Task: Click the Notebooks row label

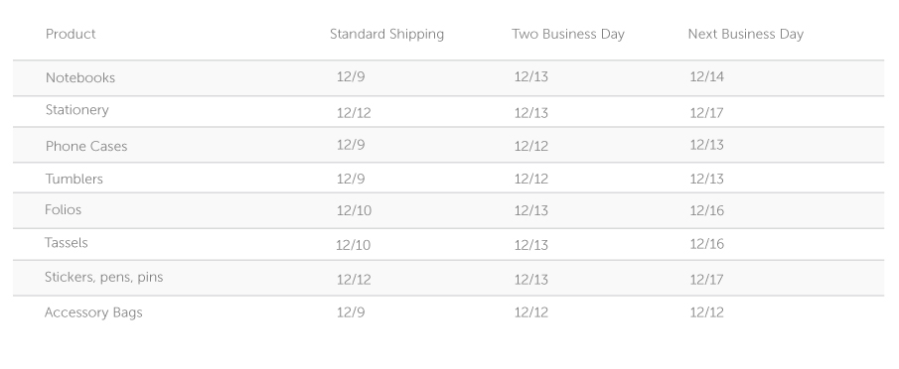Action: (80, 77)
